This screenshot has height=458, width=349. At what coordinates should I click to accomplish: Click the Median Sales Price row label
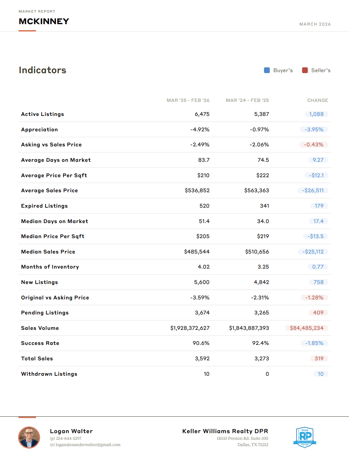pos(48,252)
